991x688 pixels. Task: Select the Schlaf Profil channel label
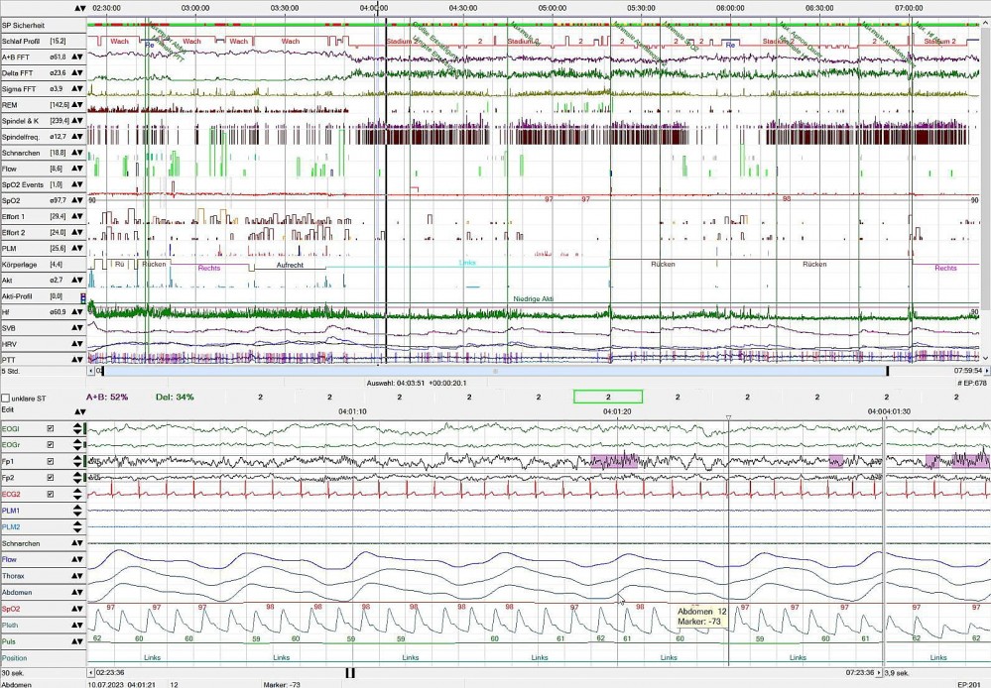point(20,41)
